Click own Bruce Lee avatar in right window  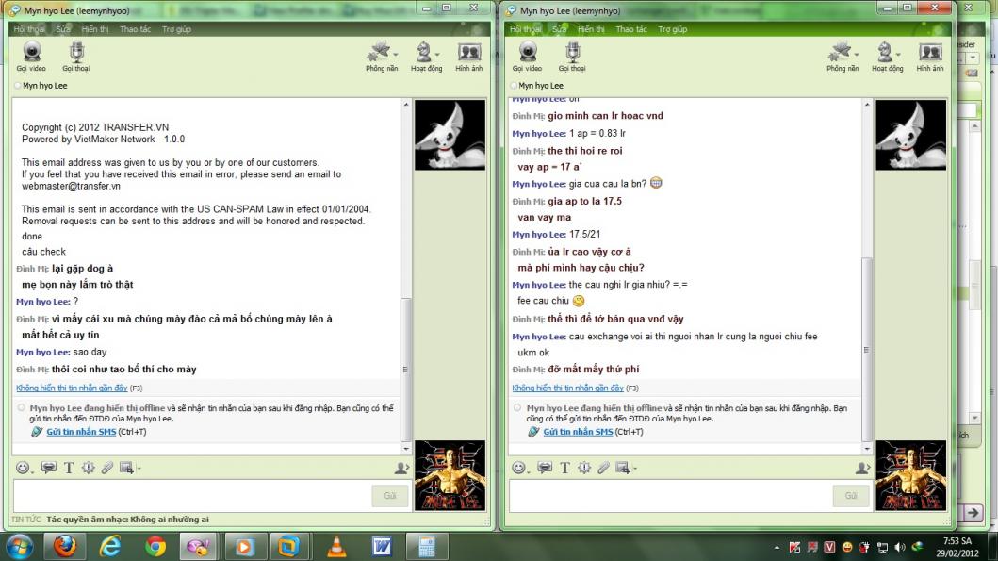click(910, 476)
